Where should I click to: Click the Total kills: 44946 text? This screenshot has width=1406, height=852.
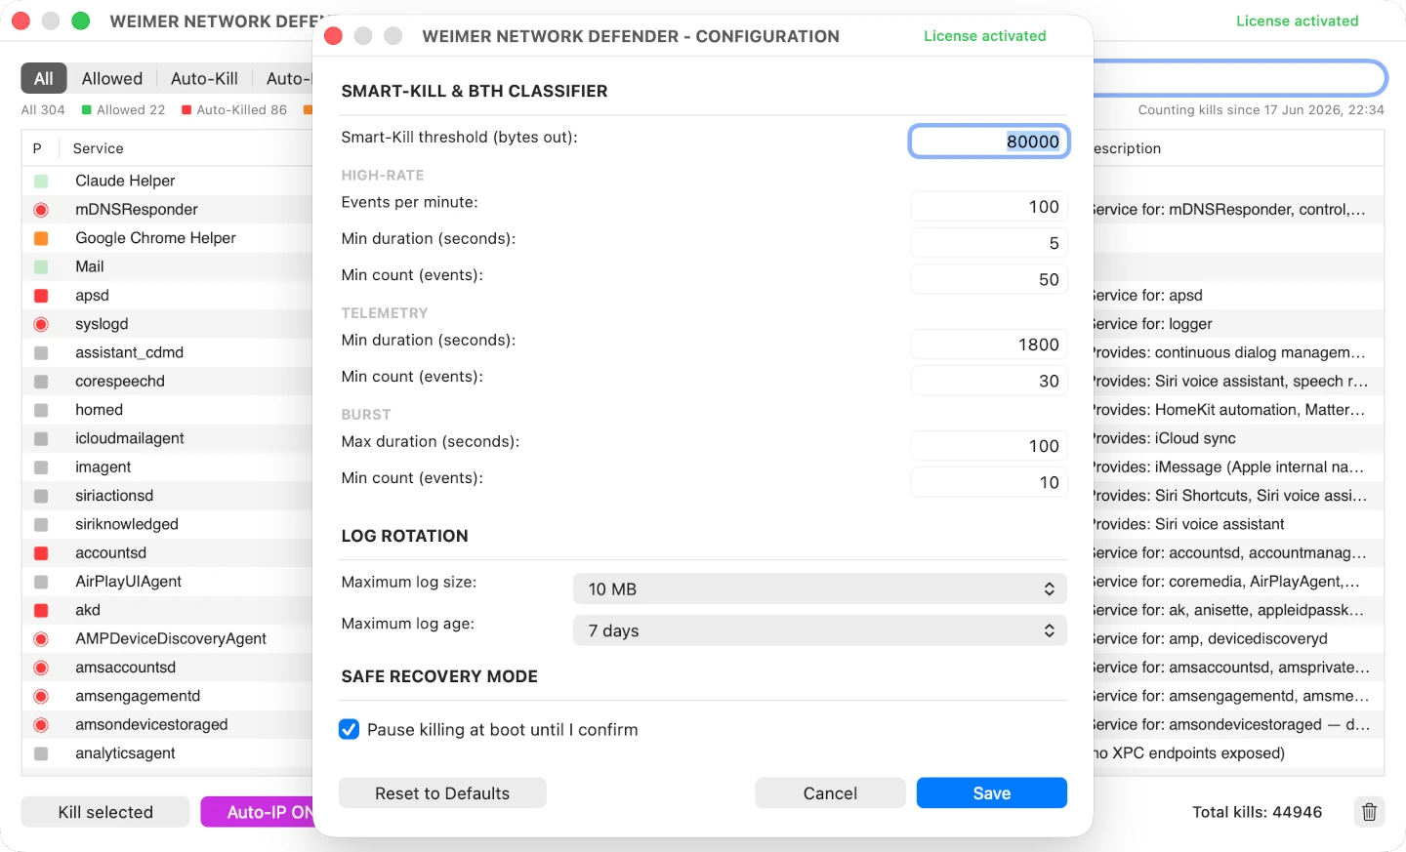1257,812
